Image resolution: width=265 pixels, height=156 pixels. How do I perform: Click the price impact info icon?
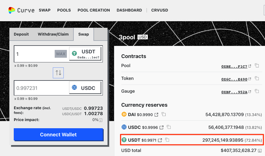click(x=101, y=120)
